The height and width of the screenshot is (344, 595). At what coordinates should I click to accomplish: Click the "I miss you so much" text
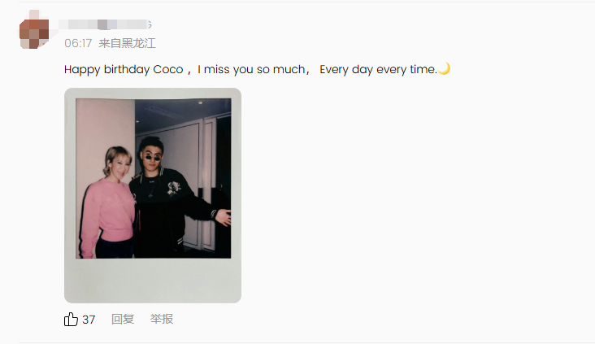[x=251, y=69]
